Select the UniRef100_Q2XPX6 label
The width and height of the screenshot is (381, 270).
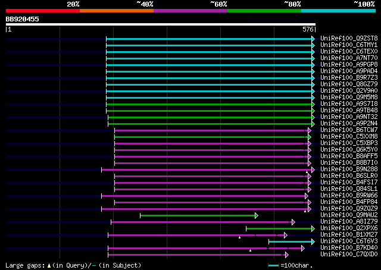coord(349,228)
